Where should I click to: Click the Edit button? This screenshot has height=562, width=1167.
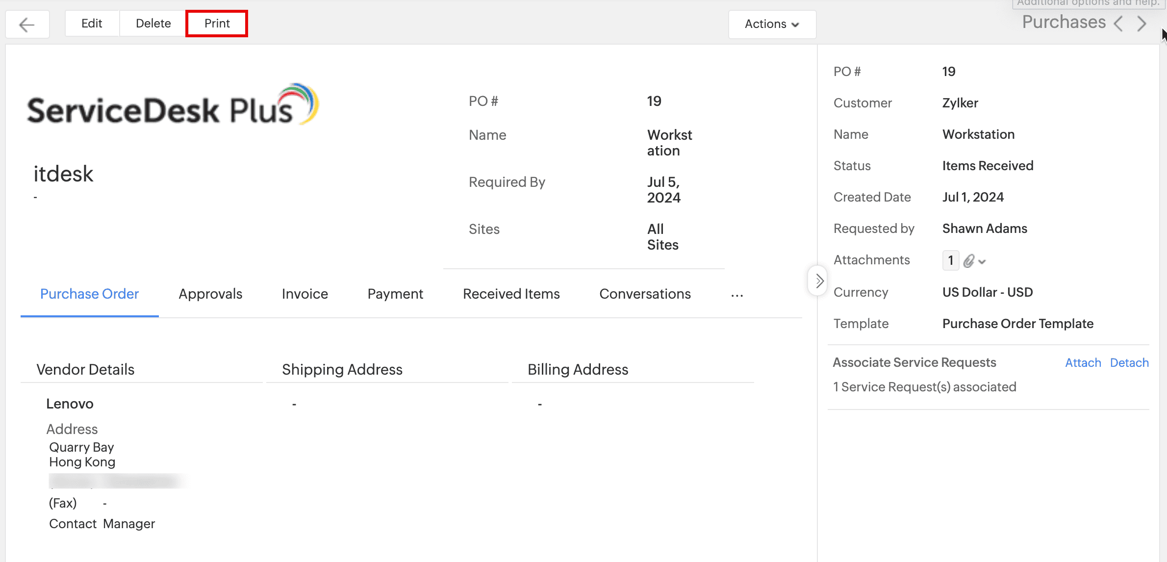(x=92, y=24)
